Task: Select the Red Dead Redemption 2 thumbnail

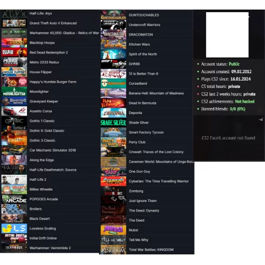Action: 14,52
